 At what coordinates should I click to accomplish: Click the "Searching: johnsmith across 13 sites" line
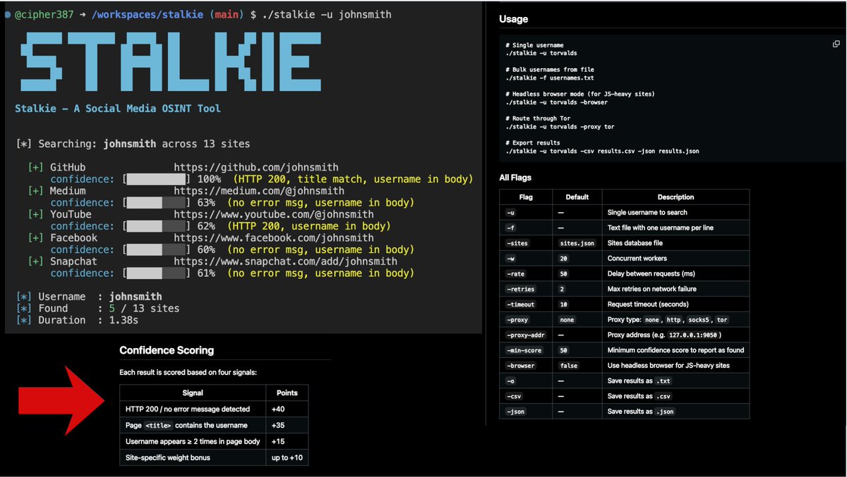[133, 144]
